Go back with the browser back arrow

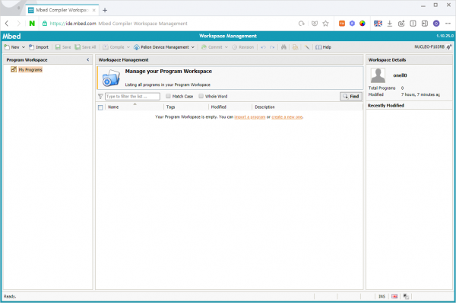[7, 24]
